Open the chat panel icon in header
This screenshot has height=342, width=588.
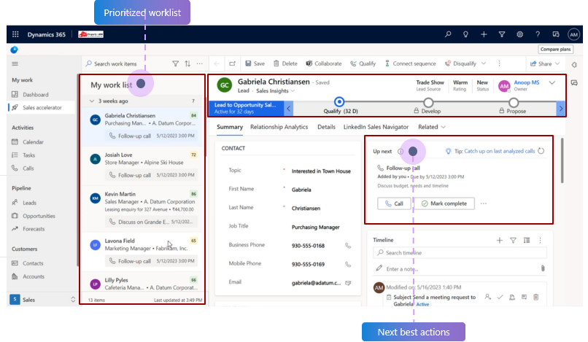click(x=556, y=34)
